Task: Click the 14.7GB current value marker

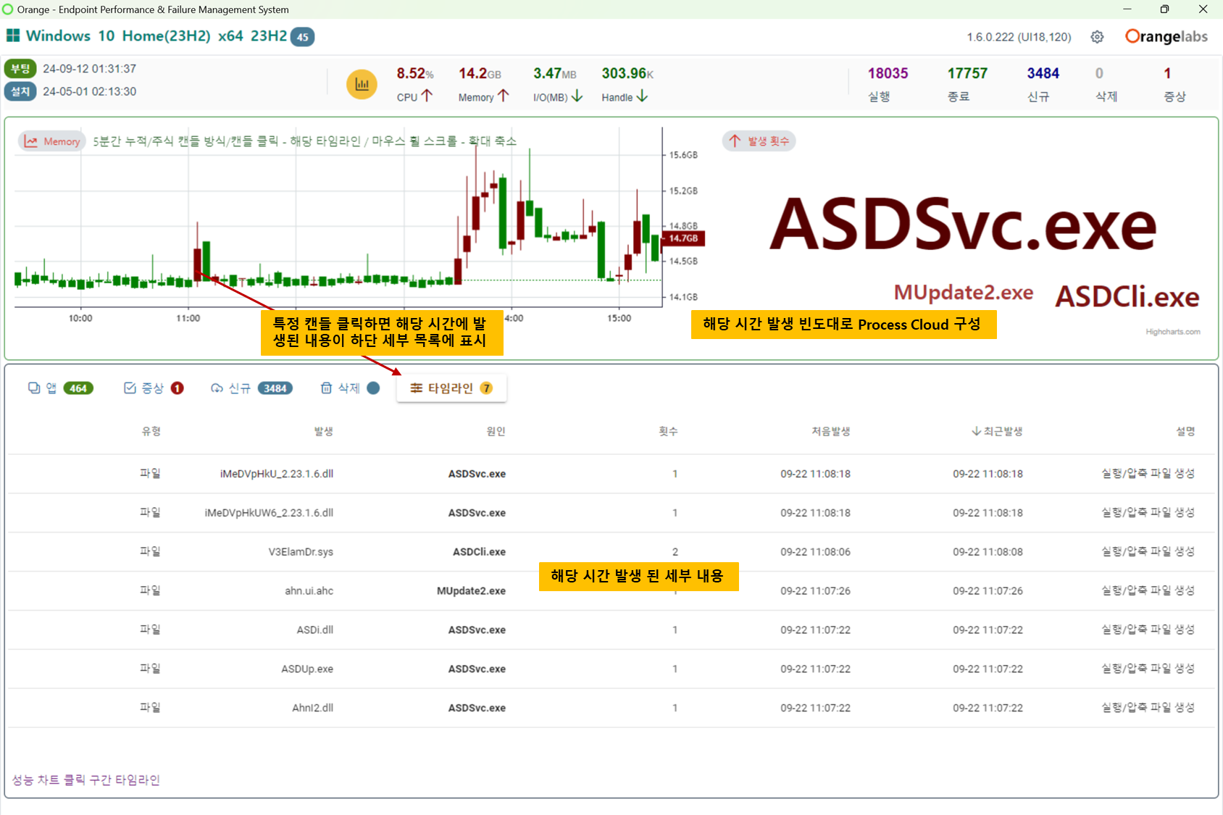Action: coord(683,238)
